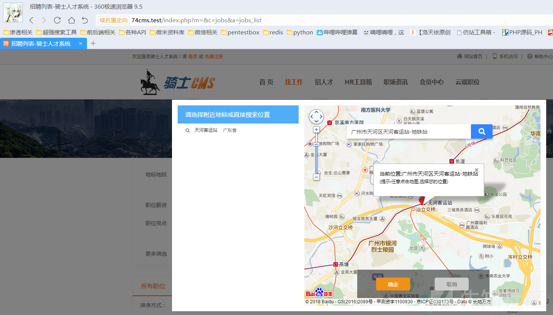Click the 南方医科大学 map label

pos(375,110)
